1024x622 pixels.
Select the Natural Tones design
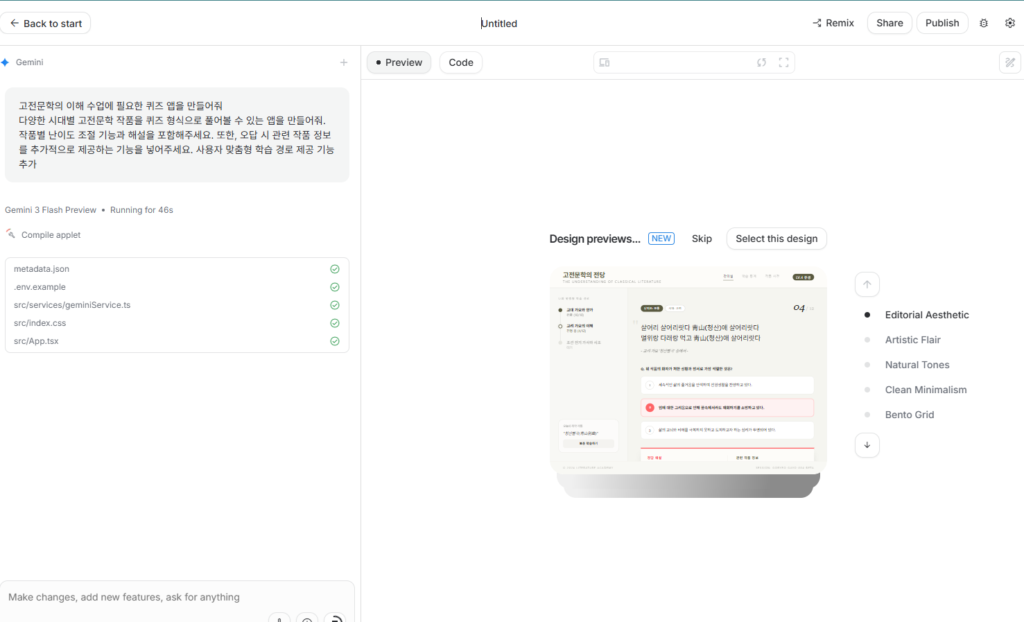coord(917,365)
